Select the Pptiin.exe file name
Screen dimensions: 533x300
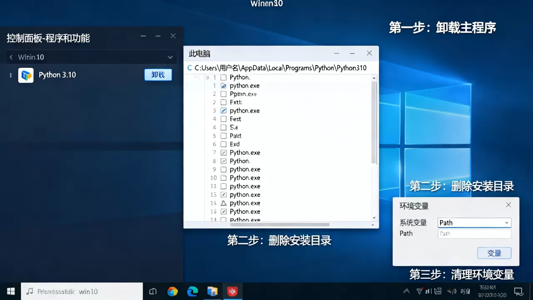(243, 94)
